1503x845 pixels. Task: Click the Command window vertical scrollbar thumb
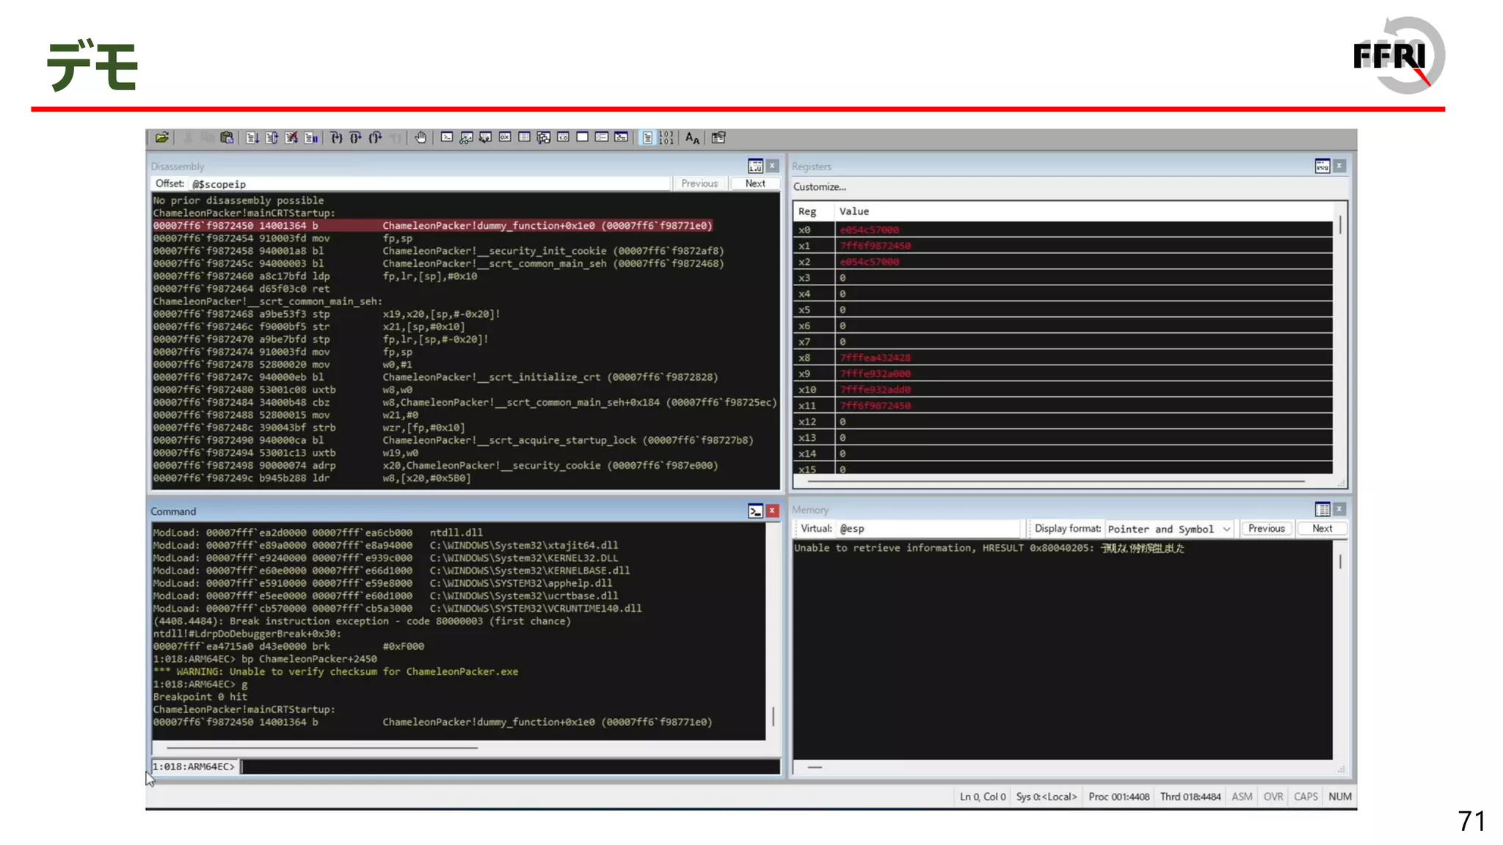773,716
